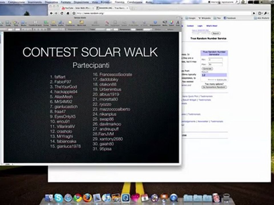The height and width of the screenshot is (205, 274).
Task: Open Temi theme chooser in Keynote toolbar
Action: coord(16,23)
